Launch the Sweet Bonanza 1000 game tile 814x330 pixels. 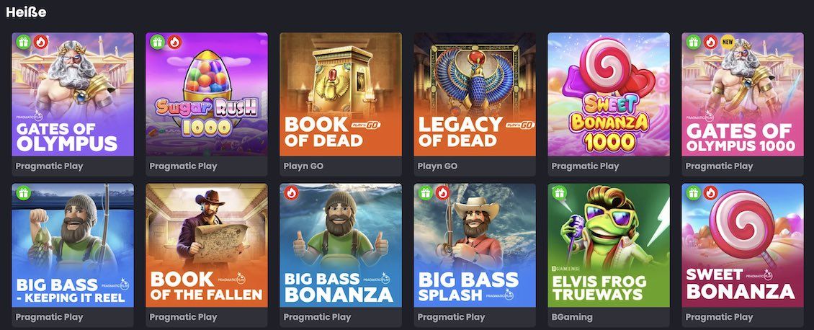point(609,94)
